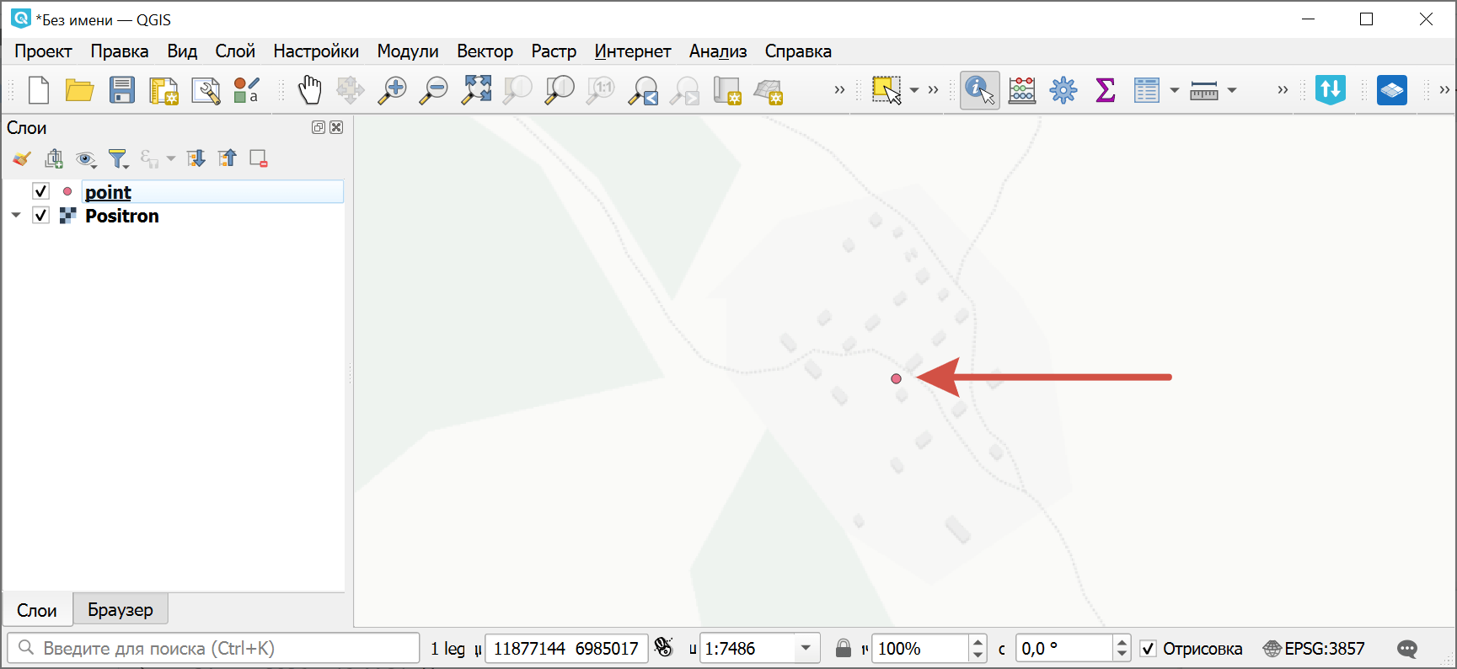Image resolution: width=1457 pixels, height=669 pixels.
Task: Click the Zoom In magnifier tool
Action: coord(392,89)
